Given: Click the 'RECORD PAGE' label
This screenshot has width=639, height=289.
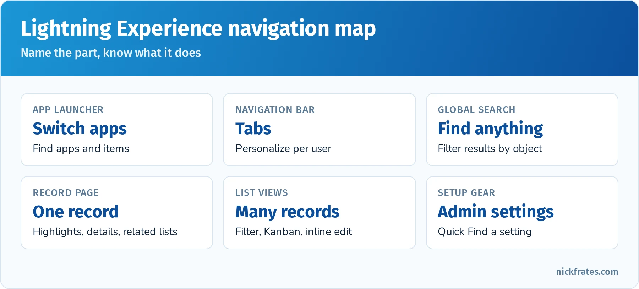Looking at the screenshot, I should (66, 193).
